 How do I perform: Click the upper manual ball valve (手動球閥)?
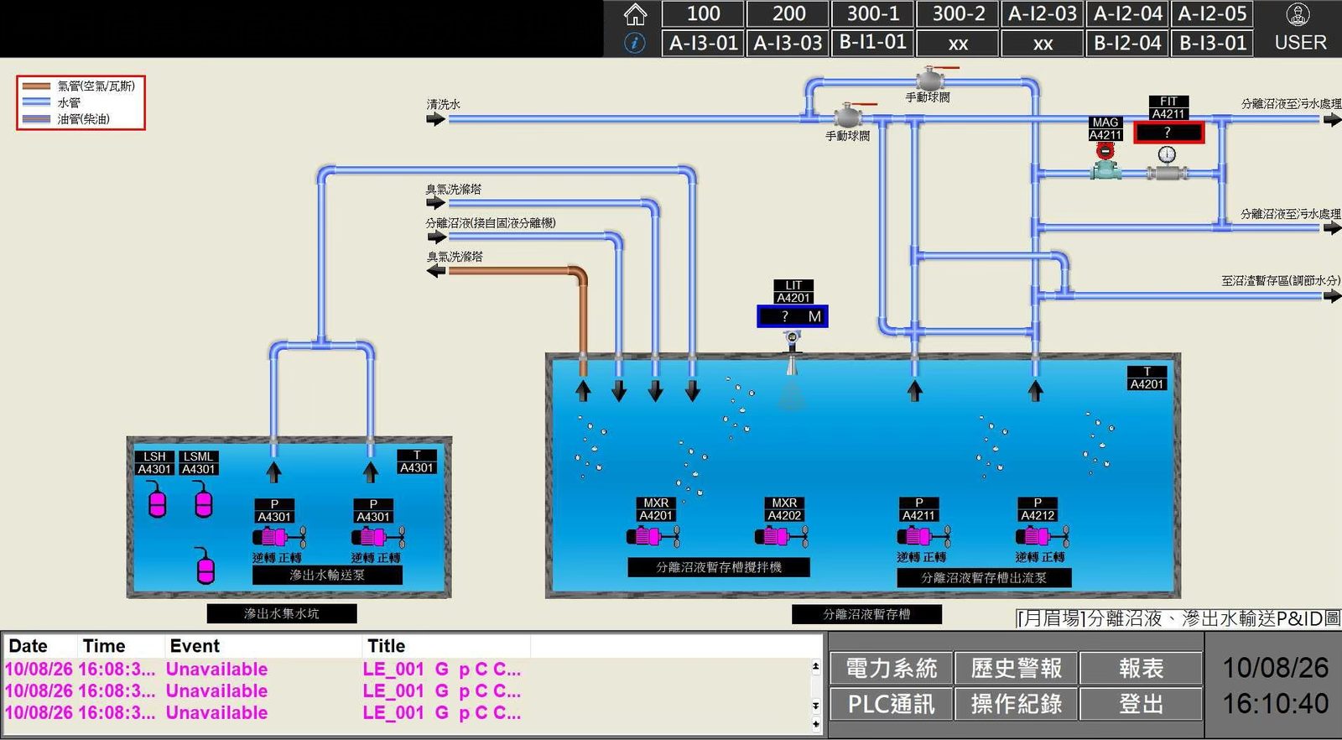click(930, 78)
